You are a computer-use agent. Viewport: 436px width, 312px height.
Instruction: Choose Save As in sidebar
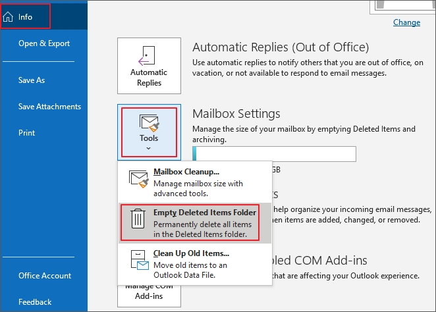[32, 80]
